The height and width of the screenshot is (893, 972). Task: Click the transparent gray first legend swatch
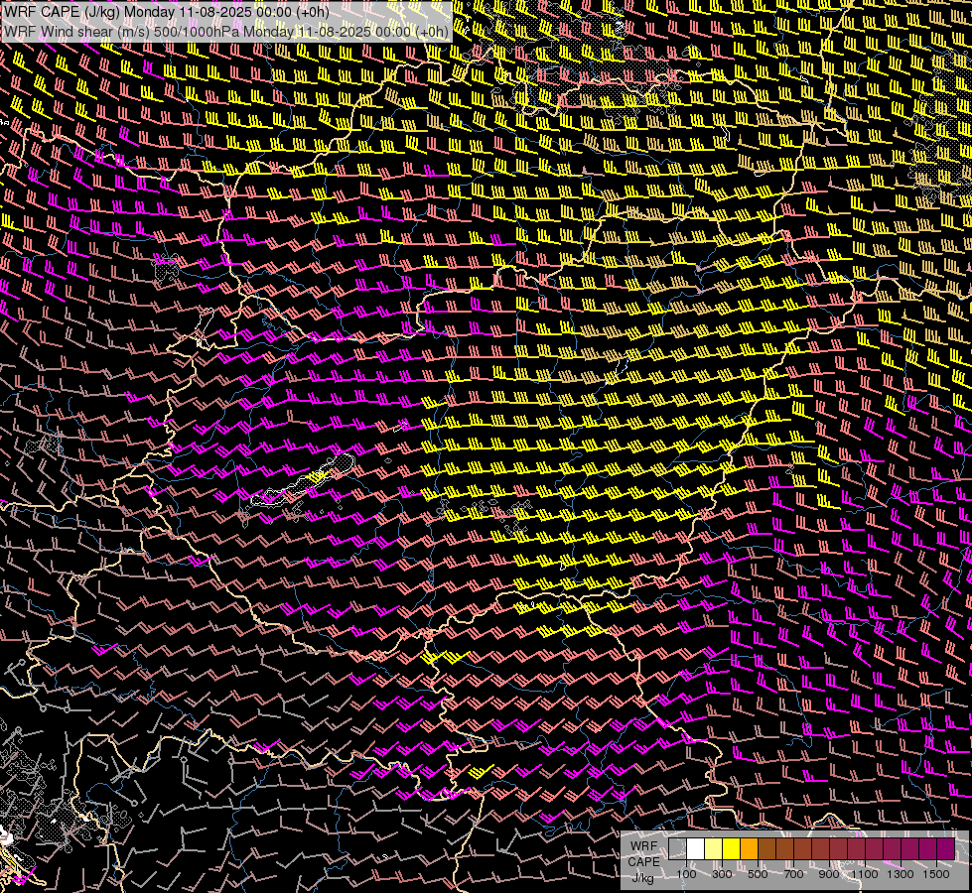click(677, 848)
